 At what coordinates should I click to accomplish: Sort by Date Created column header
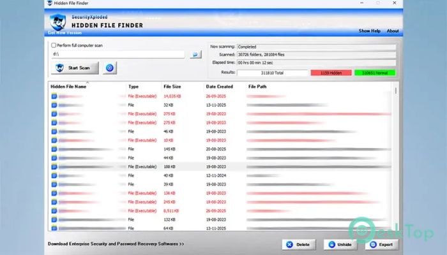[219, 87]
